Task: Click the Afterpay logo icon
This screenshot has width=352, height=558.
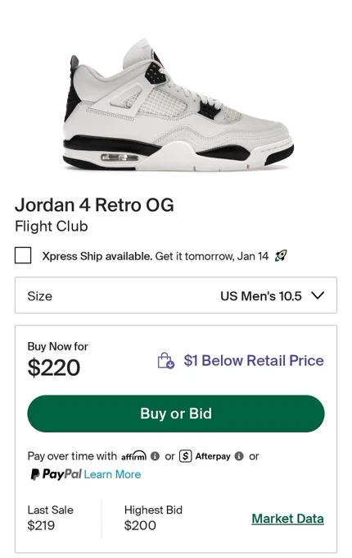Action: (185, 456)
